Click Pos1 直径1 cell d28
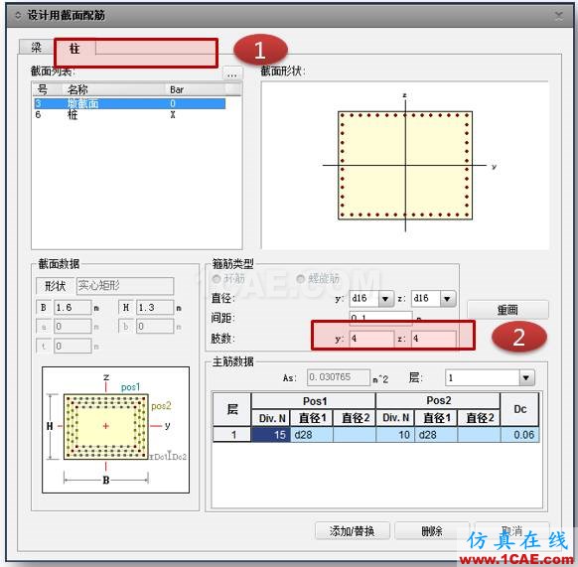Image resolution: width=578 pixels, height=567 pixels. [312, 435]
